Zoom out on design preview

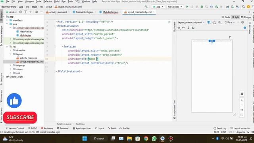tap(242, 105)
